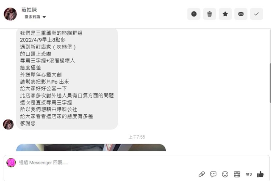
Task: Click the conversation vertical scrollbar thumb
Action: point(270,83)
